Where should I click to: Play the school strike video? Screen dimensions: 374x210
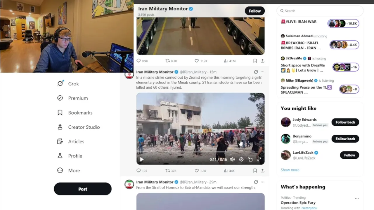142,160
